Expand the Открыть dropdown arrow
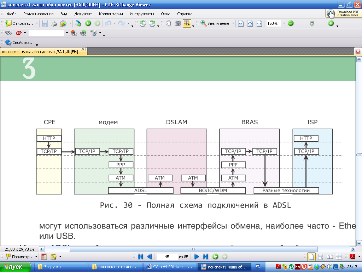 (37, 23)
